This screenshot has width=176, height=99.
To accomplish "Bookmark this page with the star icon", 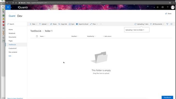I will [x=170, y=3].
